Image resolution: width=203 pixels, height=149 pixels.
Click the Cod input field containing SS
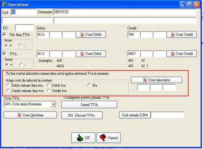pos(23,12)
